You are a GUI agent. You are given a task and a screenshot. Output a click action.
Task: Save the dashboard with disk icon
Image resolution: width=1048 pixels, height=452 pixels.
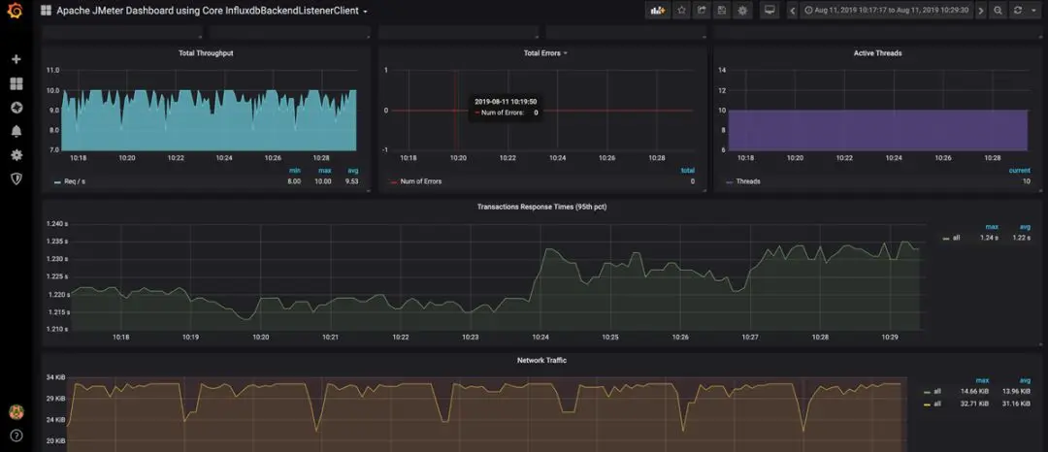(722, 11)
